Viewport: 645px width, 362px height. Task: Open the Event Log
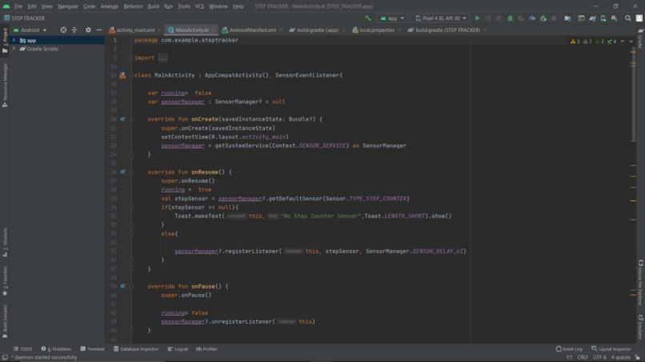[569, 349]
